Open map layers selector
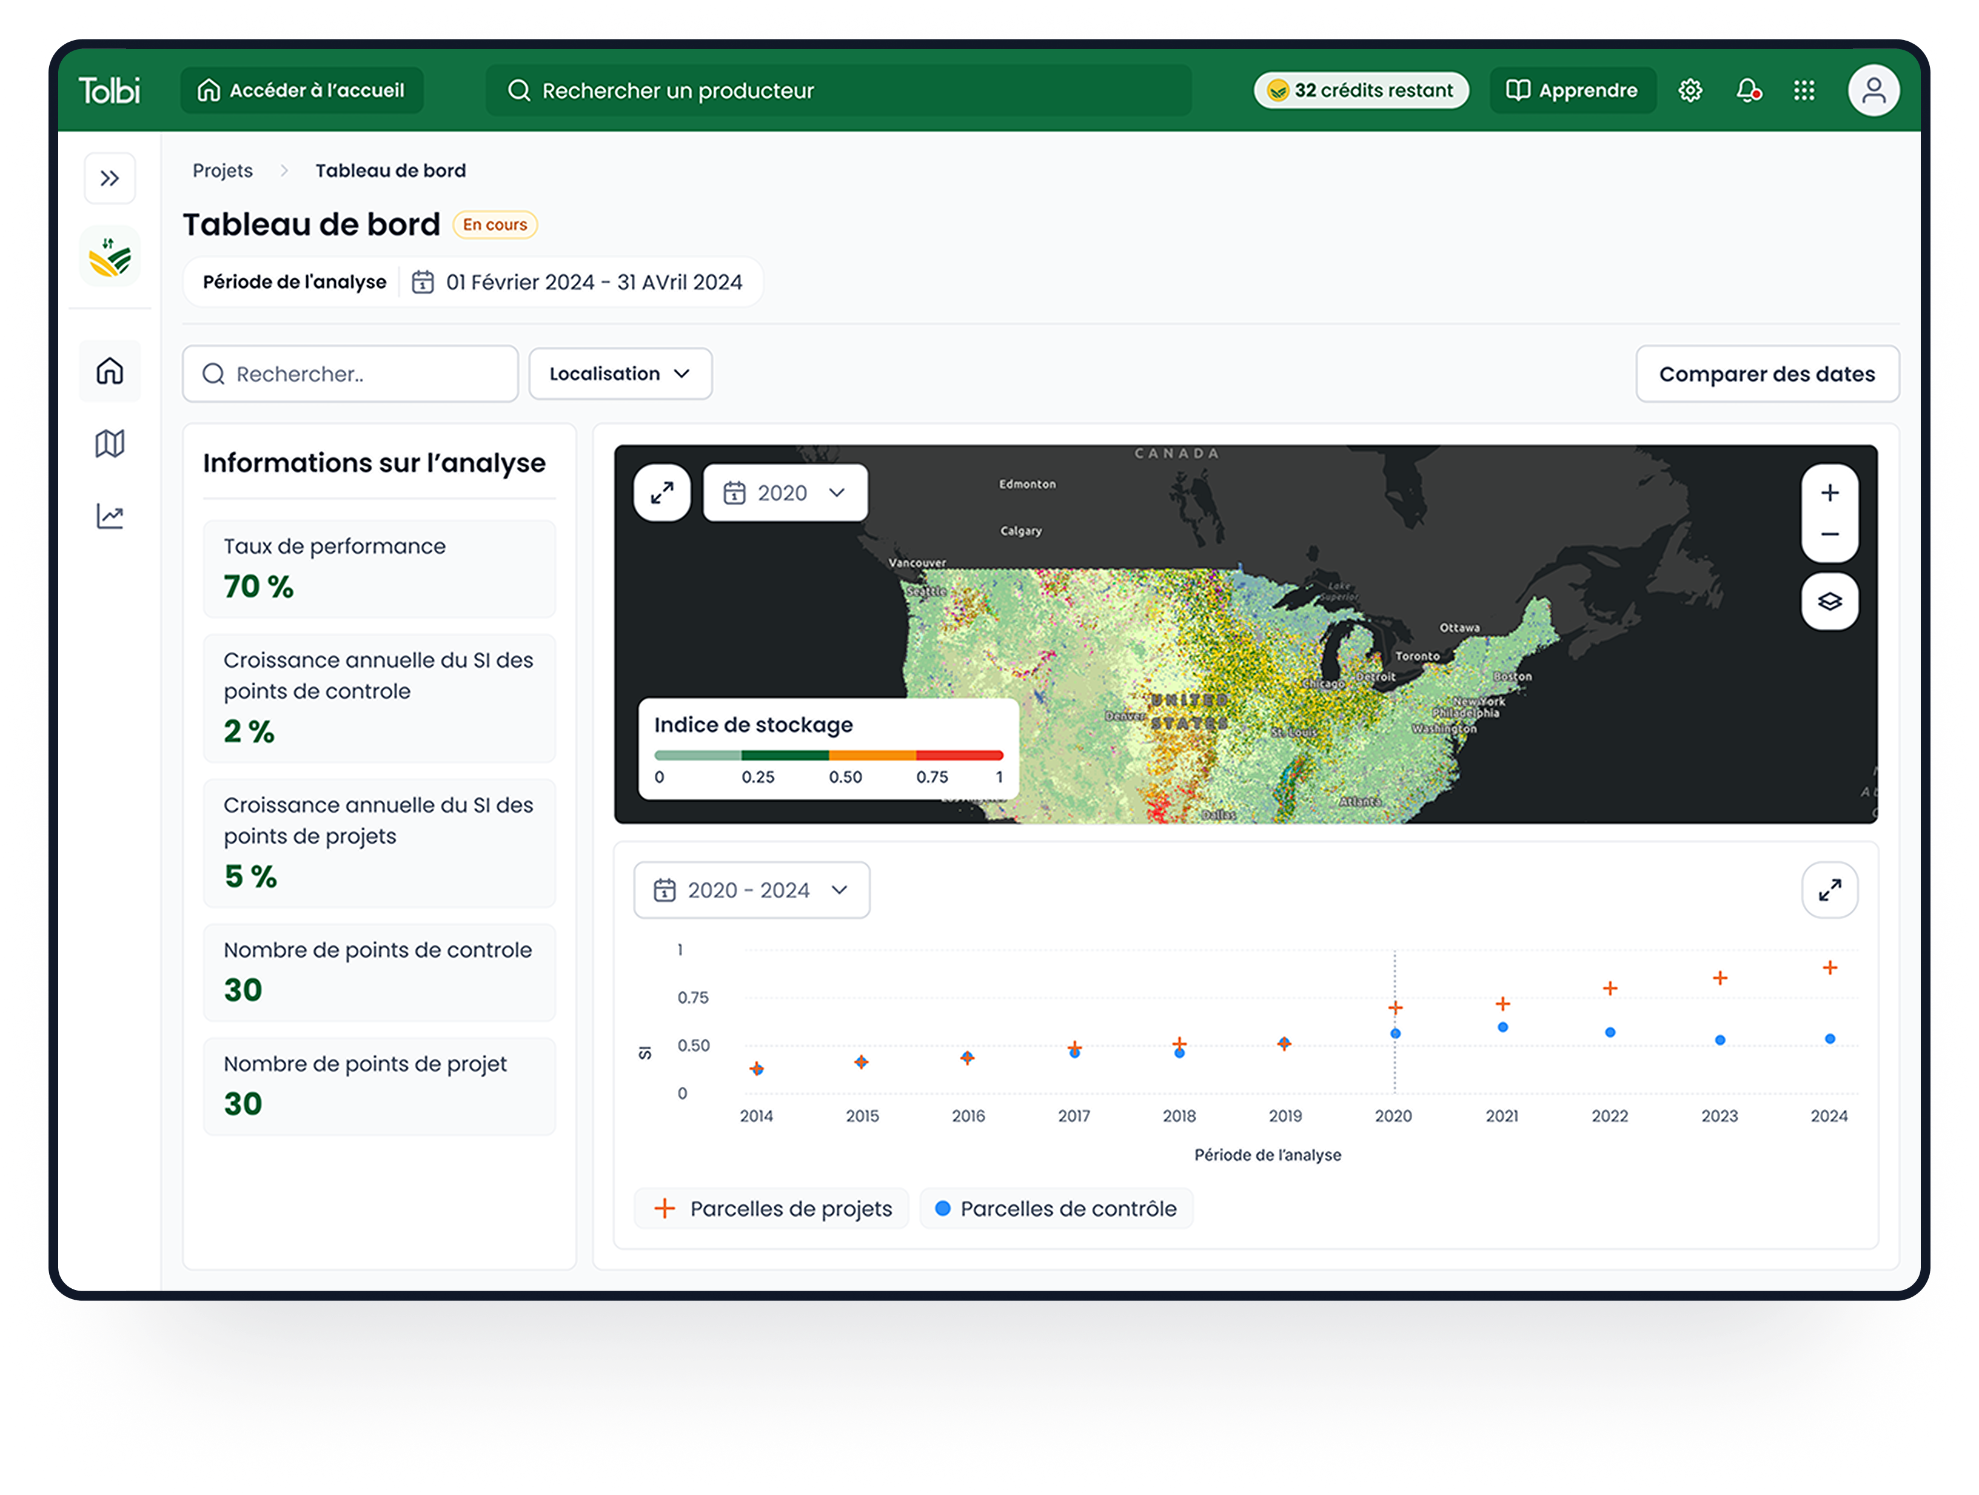 [x=1830, y=602]
